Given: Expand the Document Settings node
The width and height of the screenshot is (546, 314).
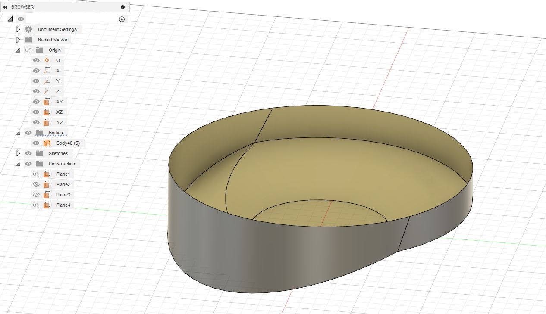Looking at the screenshot, I should [18, 29].
